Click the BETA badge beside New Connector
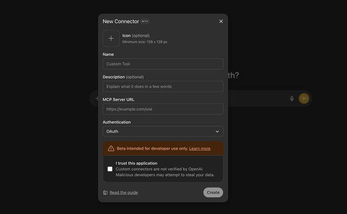 145,21
